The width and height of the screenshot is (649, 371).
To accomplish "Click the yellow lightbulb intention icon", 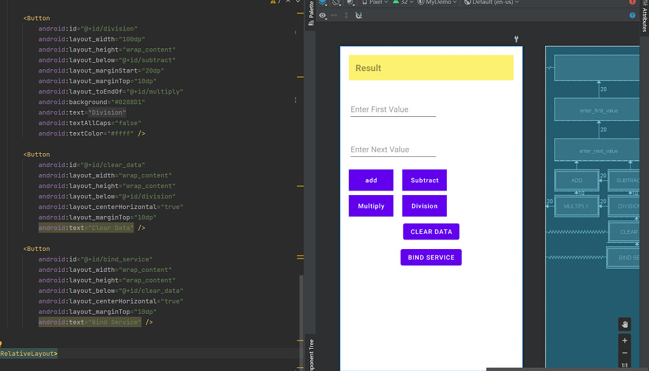I will click(1, 344).
